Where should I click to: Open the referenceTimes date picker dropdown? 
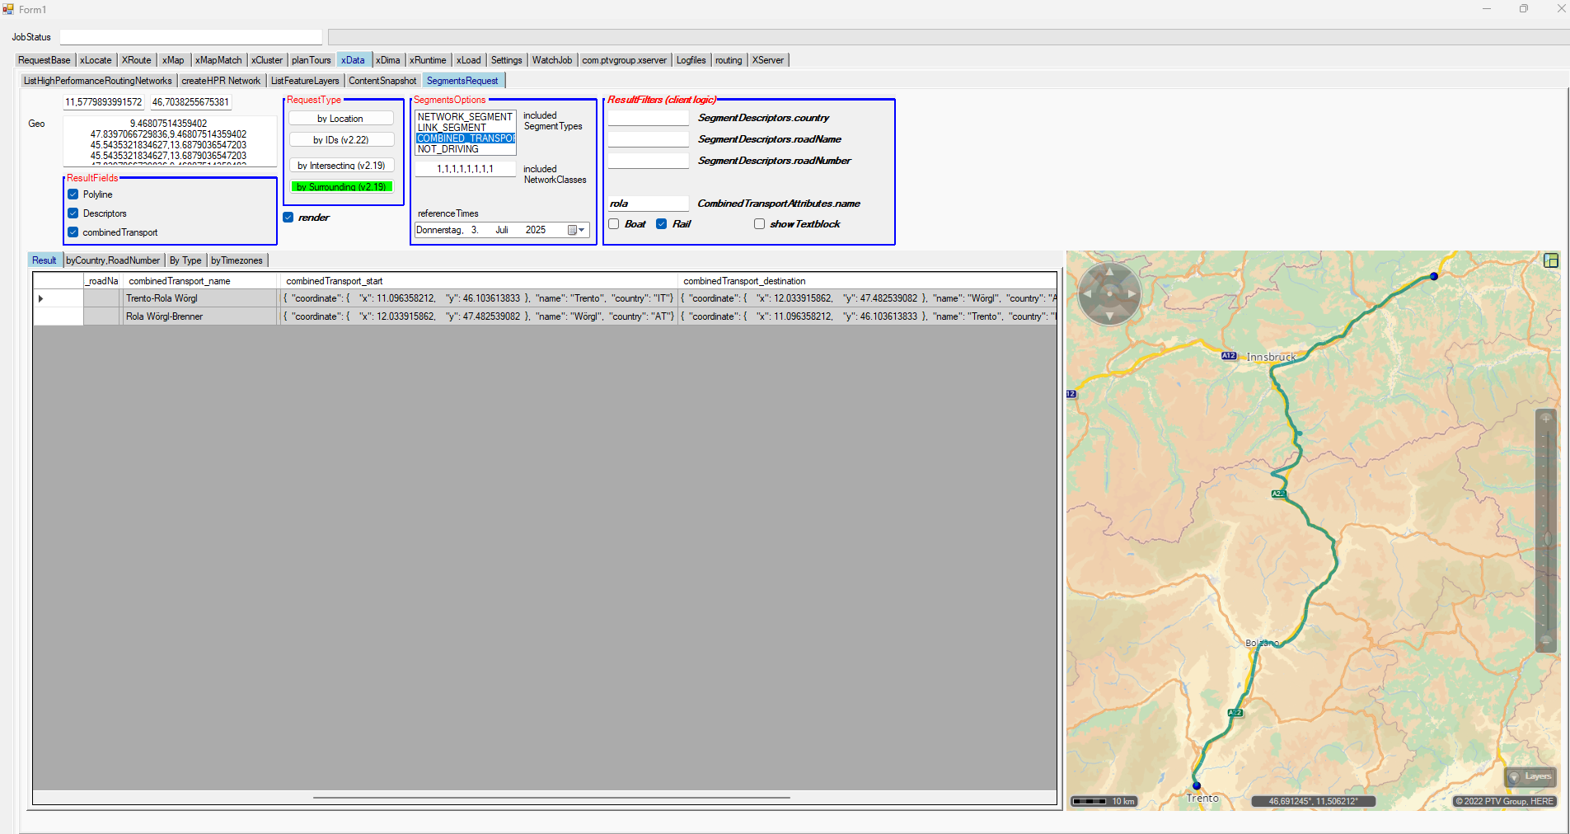click(576, 231)
